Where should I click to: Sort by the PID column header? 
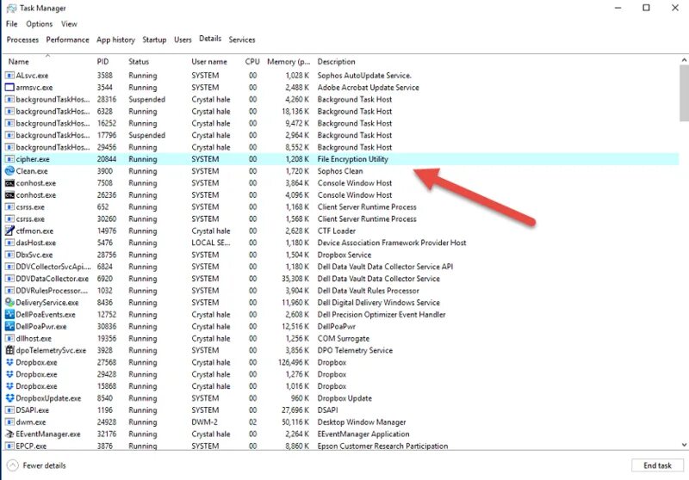(x=102, y=62)
